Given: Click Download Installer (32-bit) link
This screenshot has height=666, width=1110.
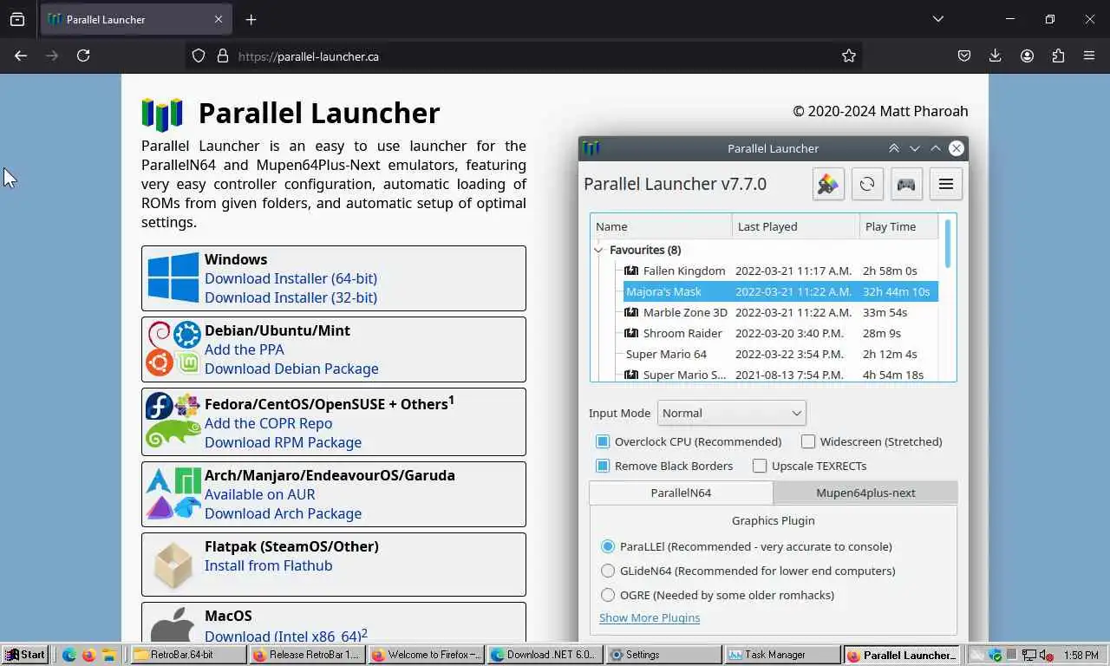Looking at the screenshot, I should click(x=291, y=297).
